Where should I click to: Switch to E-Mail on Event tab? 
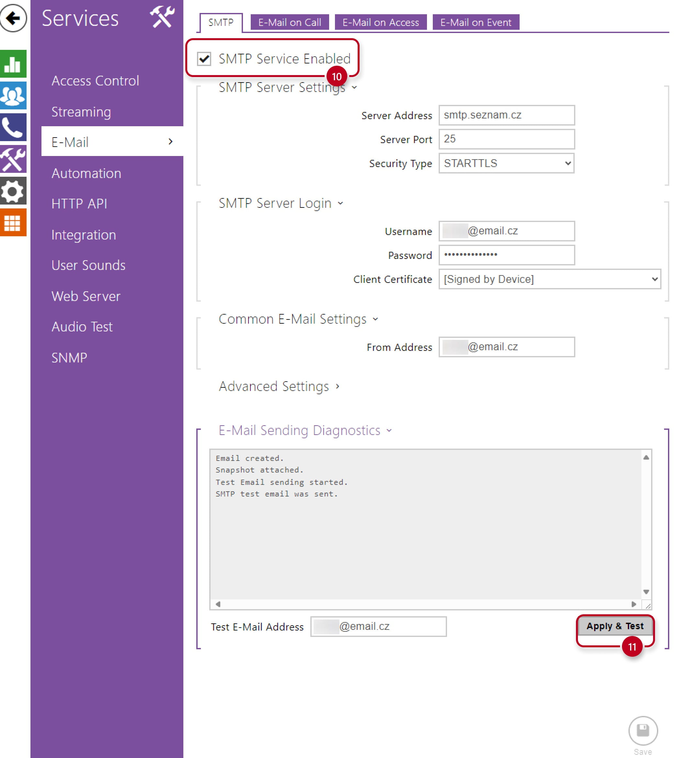pyautogui.click(x=476, y=22)
